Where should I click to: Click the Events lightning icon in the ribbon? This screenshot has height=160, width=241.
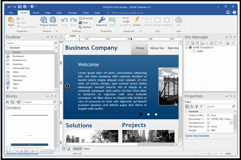tap(137, 20)
